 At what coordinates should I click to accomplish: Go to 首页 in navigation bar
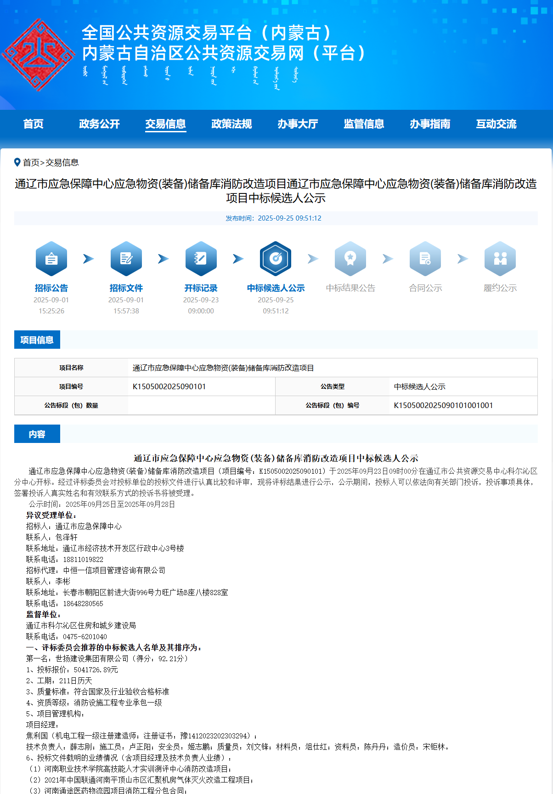(34, 124)
